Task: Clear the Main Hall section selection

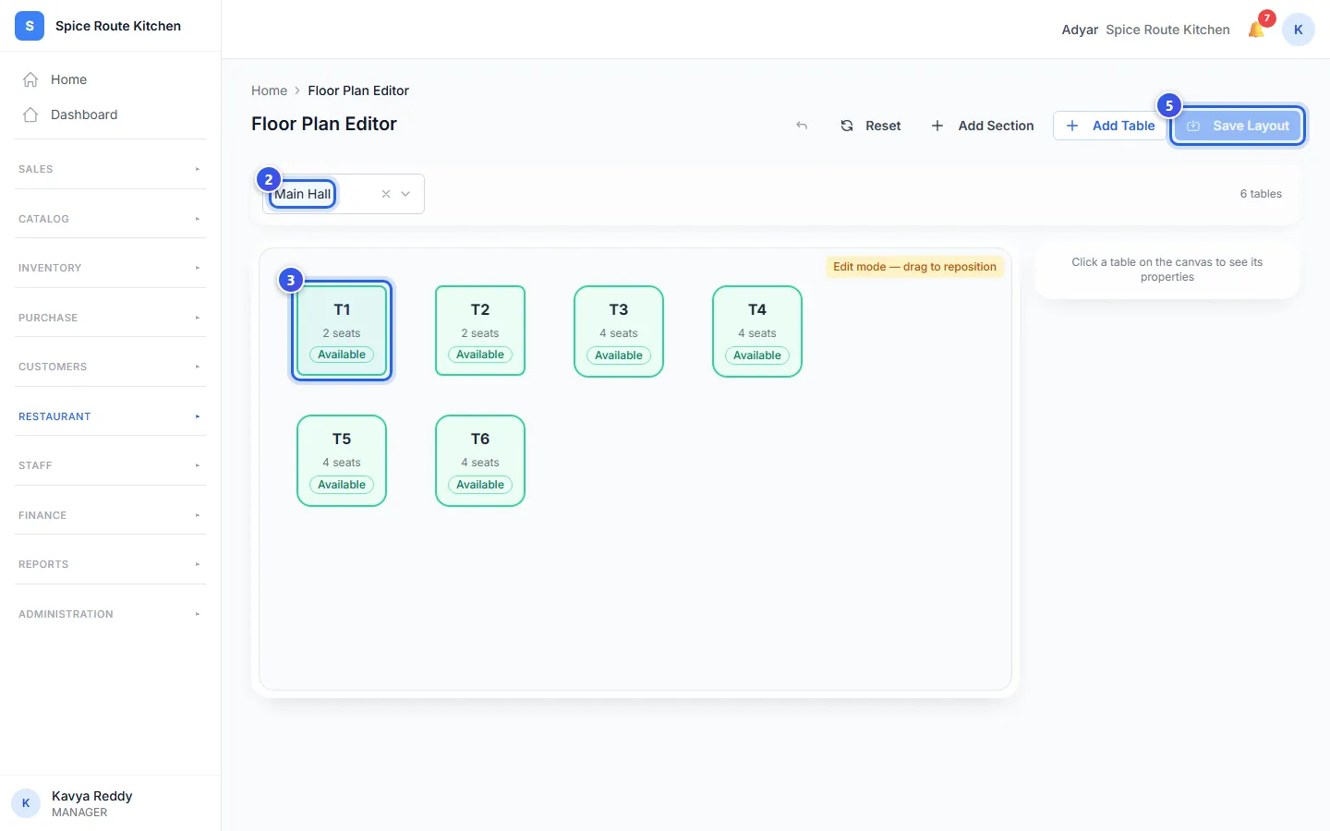Action: tap(386, 194)
